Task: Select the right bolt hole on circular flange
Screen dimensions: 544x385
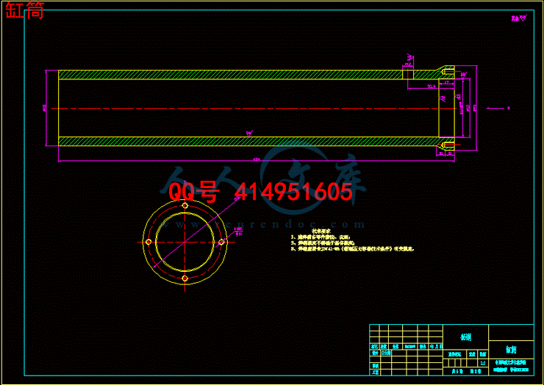Action: click(221, 242)
